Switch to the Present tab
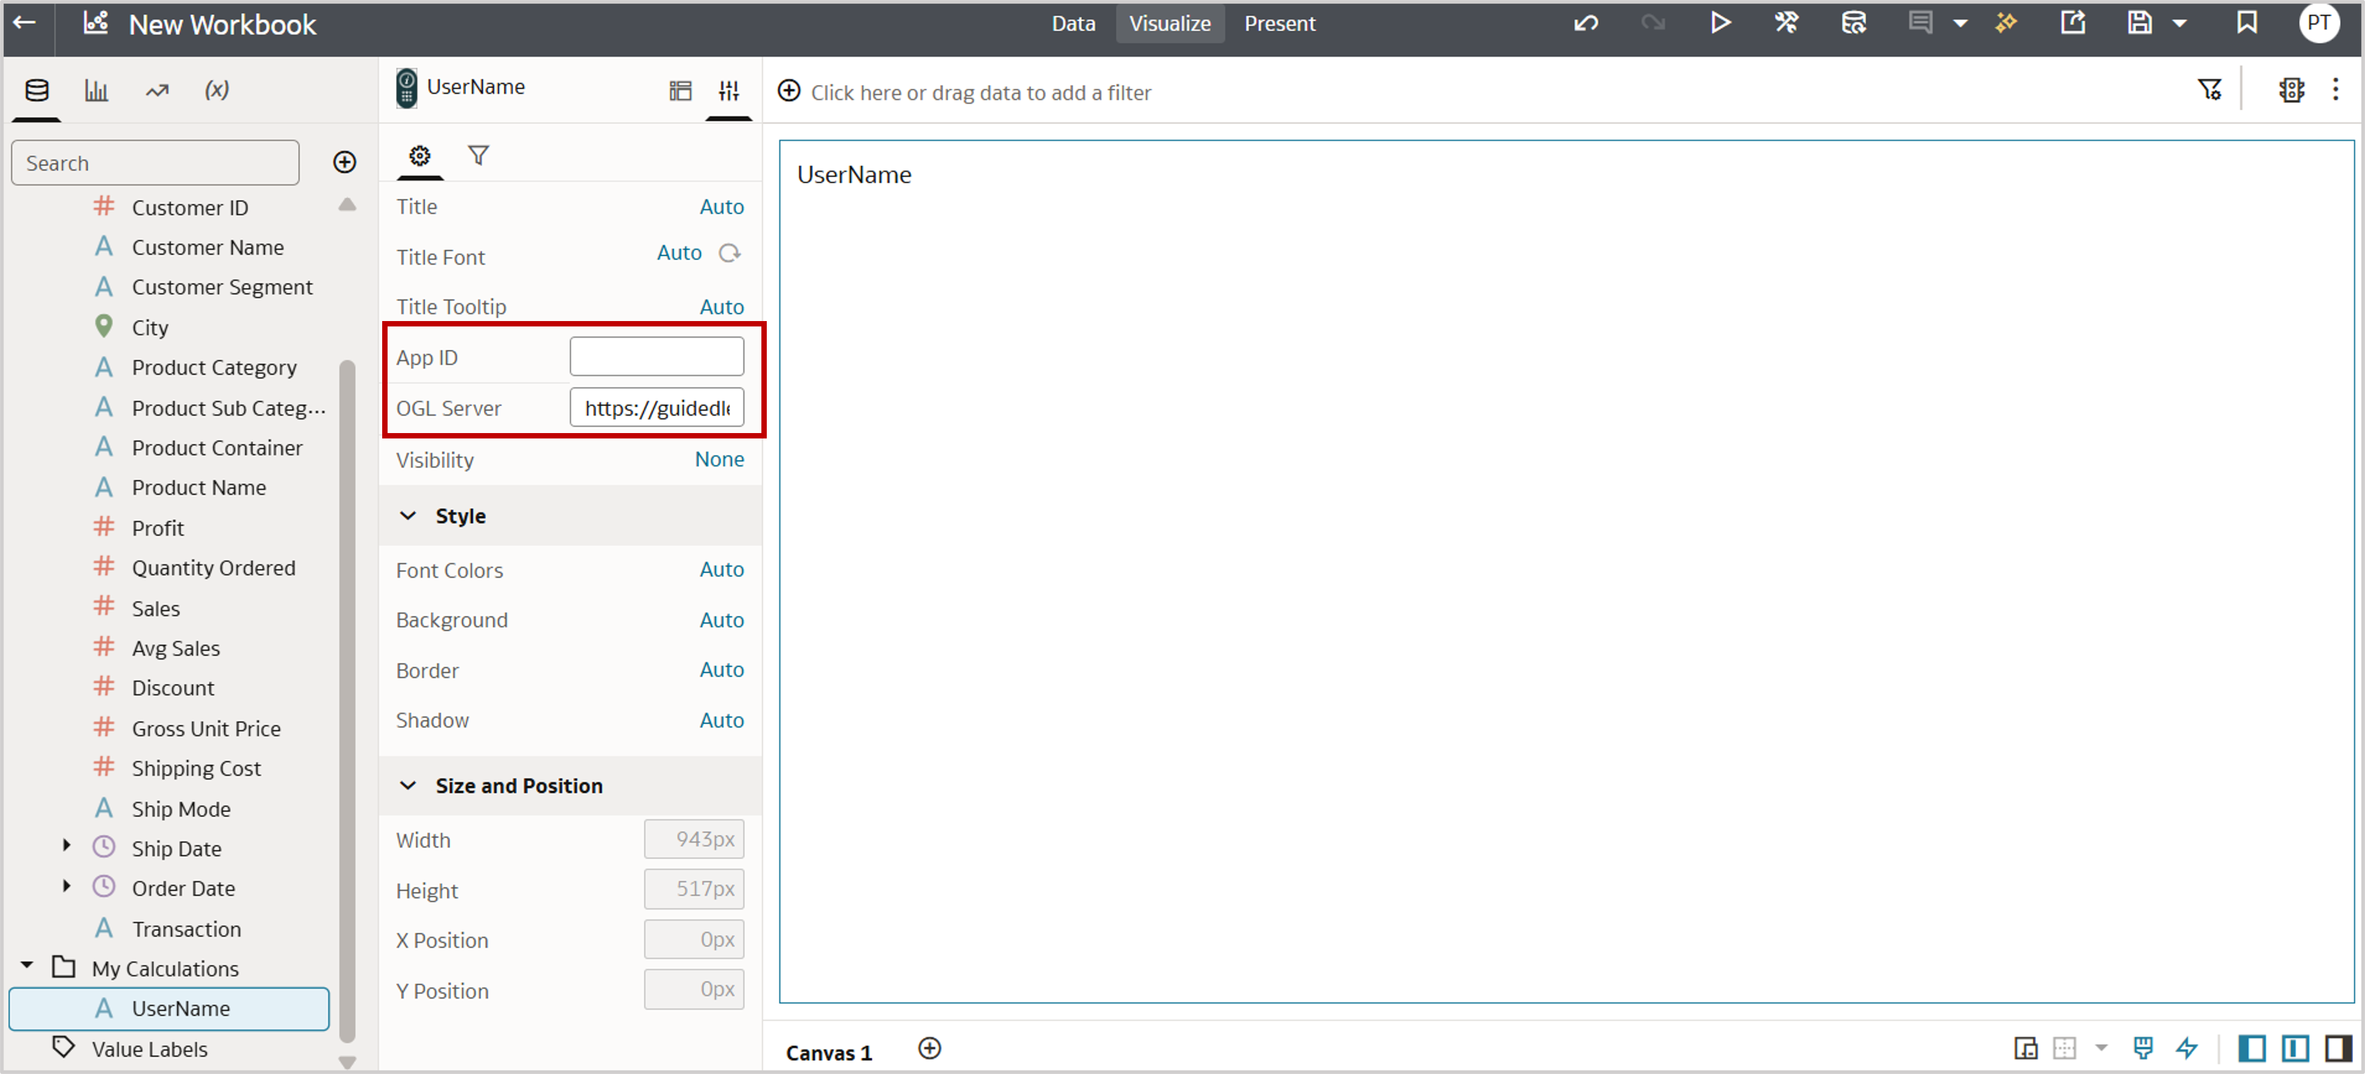Viewport: 2365px width, 1074px height. click(x=1280, y=23)
